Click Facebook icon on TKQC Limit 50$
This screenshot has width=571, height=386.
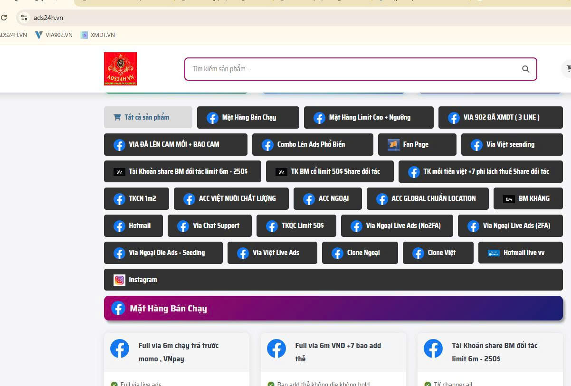point(272,226)
